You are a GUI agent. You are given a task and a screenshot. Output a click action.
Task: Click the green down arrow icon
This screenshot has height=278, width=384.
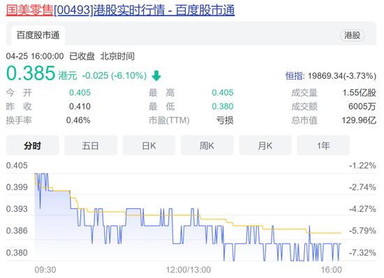point(156,75)
